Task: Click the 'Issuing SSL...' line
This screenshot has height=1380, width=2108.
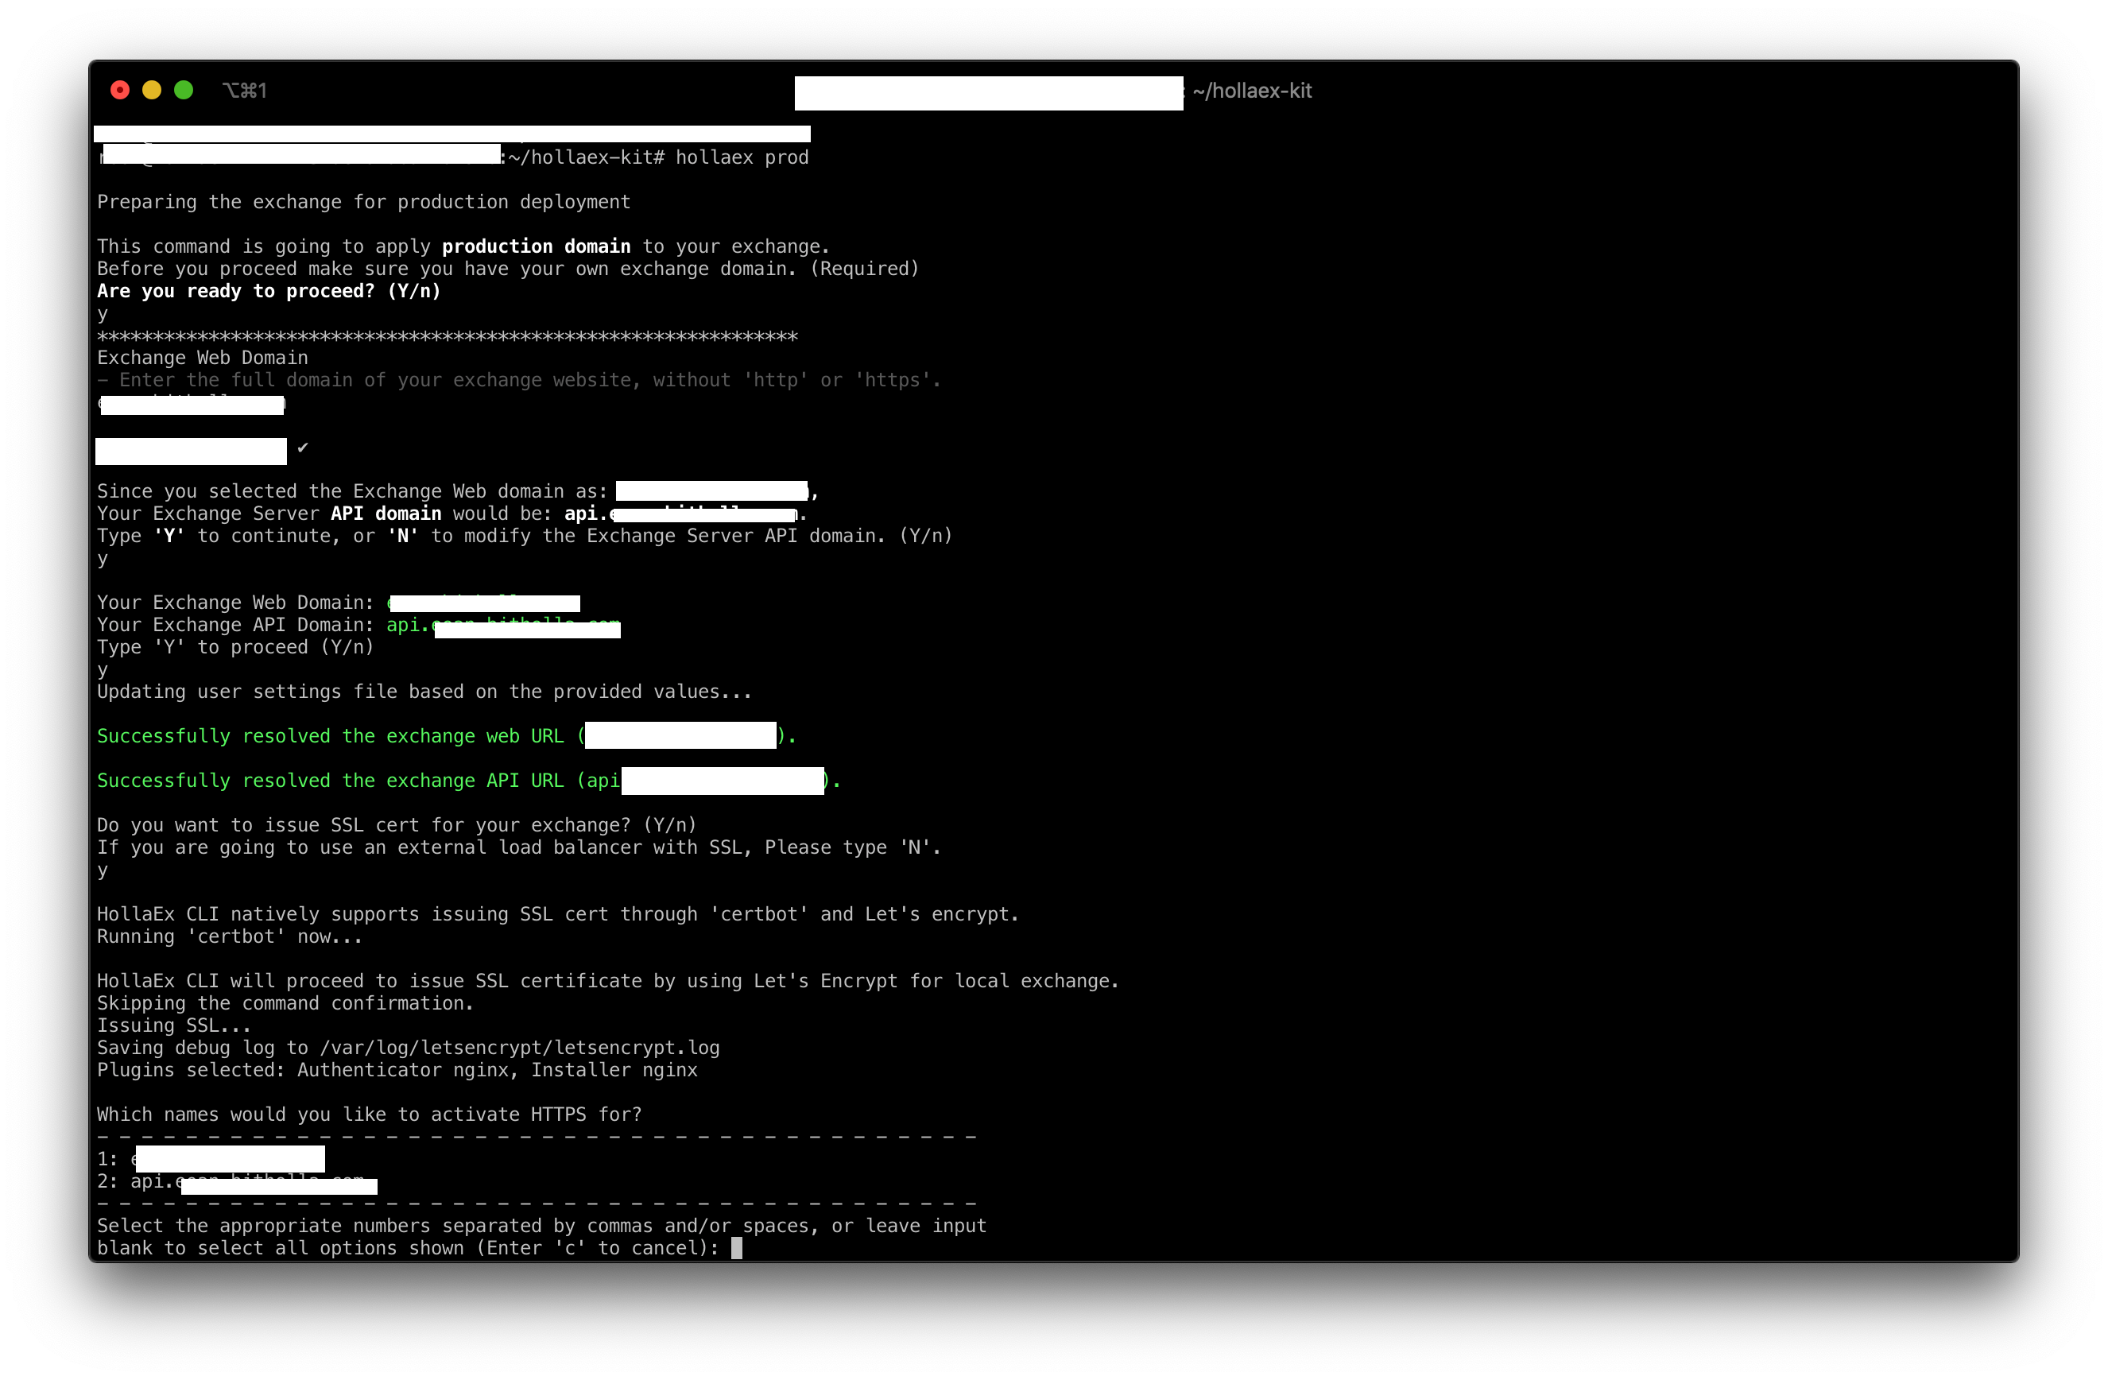Action: [173, 1025]
